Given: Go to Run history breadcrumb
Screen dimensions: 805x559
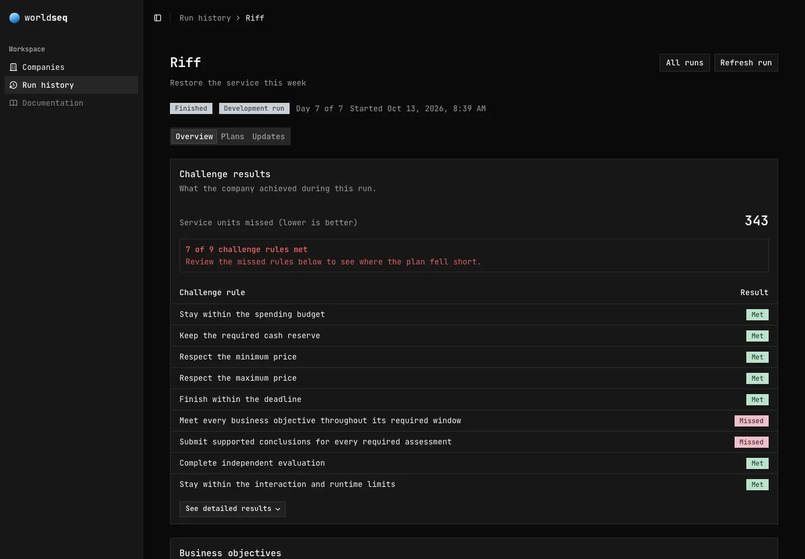Looking at the screenshot, I should click(x=205, y=18).
